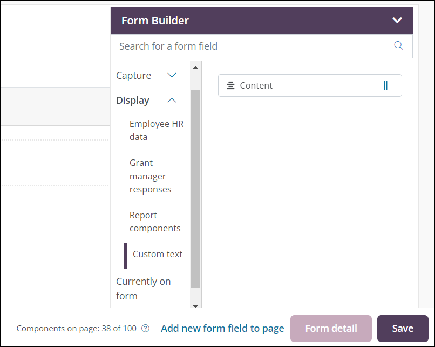The image size is (435, 347).
Task: Click the Save button
Action: pyautogui.click(x=403, y=329)
